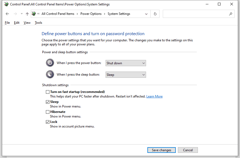Open the power button action dropdown
The image size is (240, 158).
[x=126, y=63]
